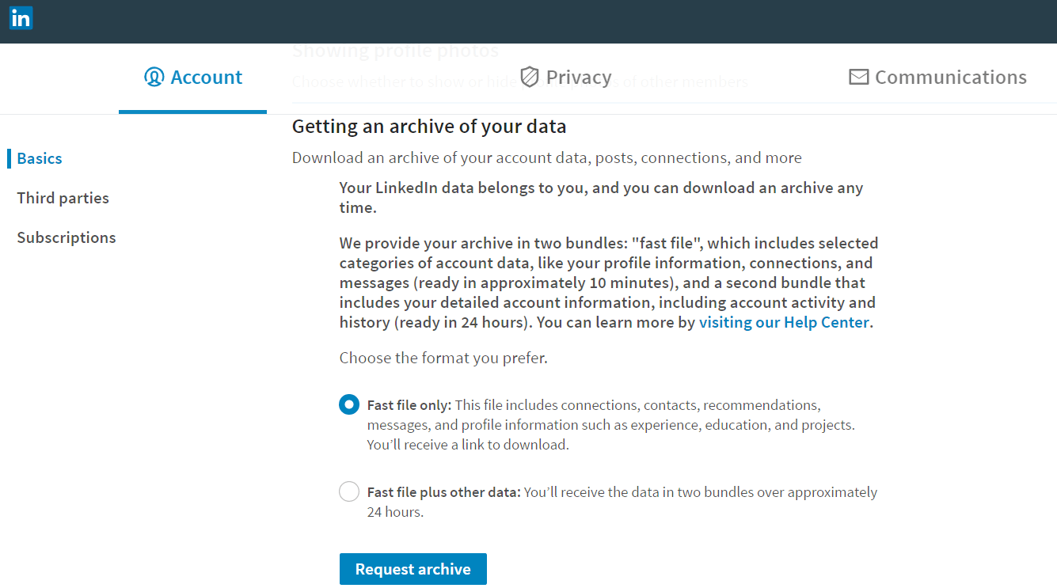This screenshot has width=1057, height=588.
Task: Select the "Fast file only" radio button
Action: (349, 404)
